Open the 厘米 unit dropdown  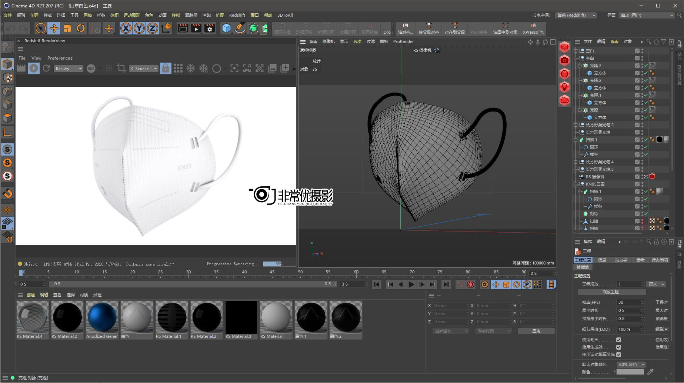[x=656, y=284]
